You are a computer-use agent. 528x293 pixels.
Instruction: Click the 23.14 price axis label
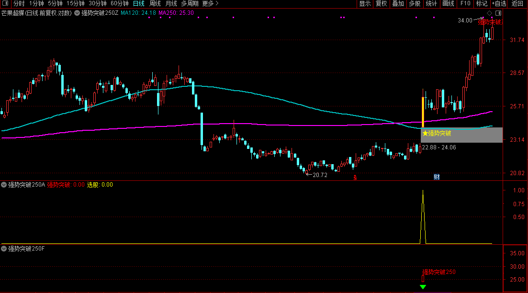(517, 140)
